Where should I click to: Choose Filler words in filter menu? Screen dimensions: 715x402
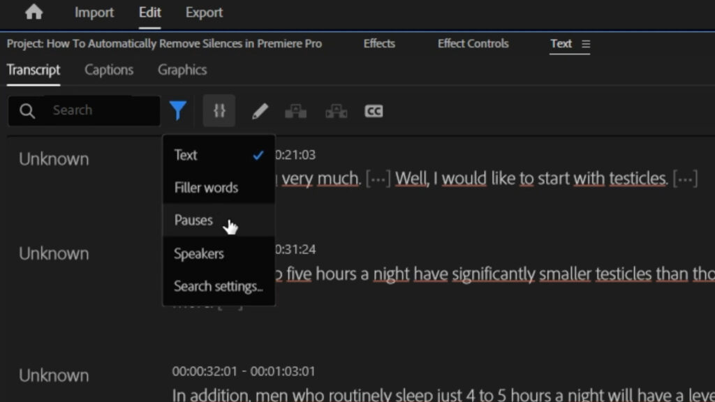(x=219, y=188)
